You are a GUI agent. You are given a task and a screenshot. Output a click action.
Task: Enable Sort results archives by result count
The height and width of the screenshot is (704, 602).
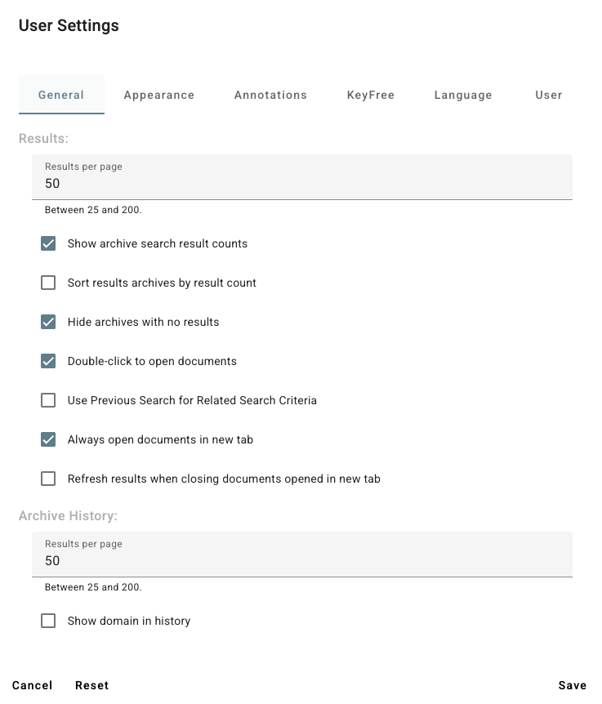coord(48,283)
